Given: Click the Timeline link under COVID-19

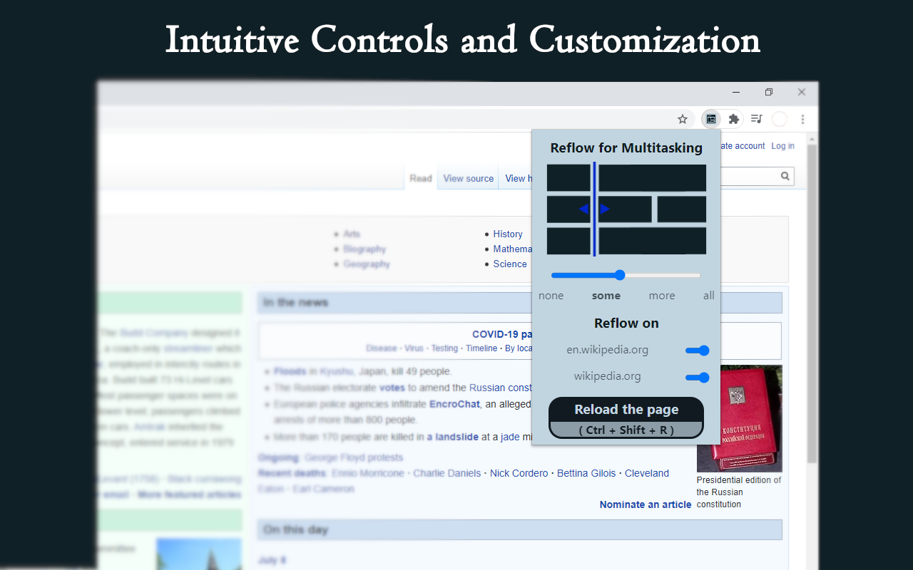Looking at the screenshot, I should click(x=481, y=348).
